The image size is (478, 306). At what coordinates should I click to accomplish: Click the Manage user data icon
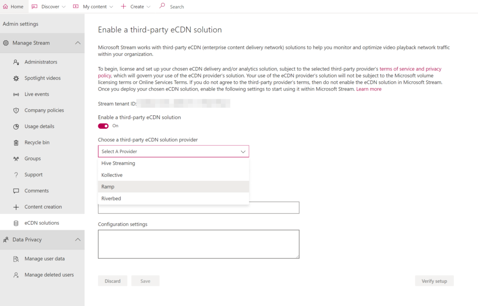16,259
